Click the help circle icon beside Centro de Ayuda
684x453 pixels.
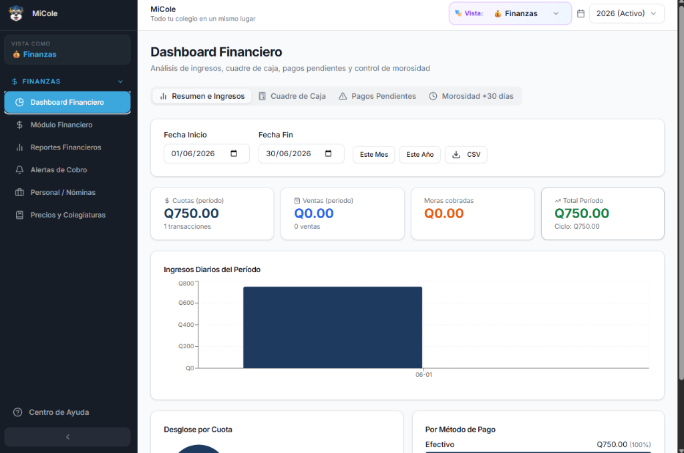(x=17, y=412)
